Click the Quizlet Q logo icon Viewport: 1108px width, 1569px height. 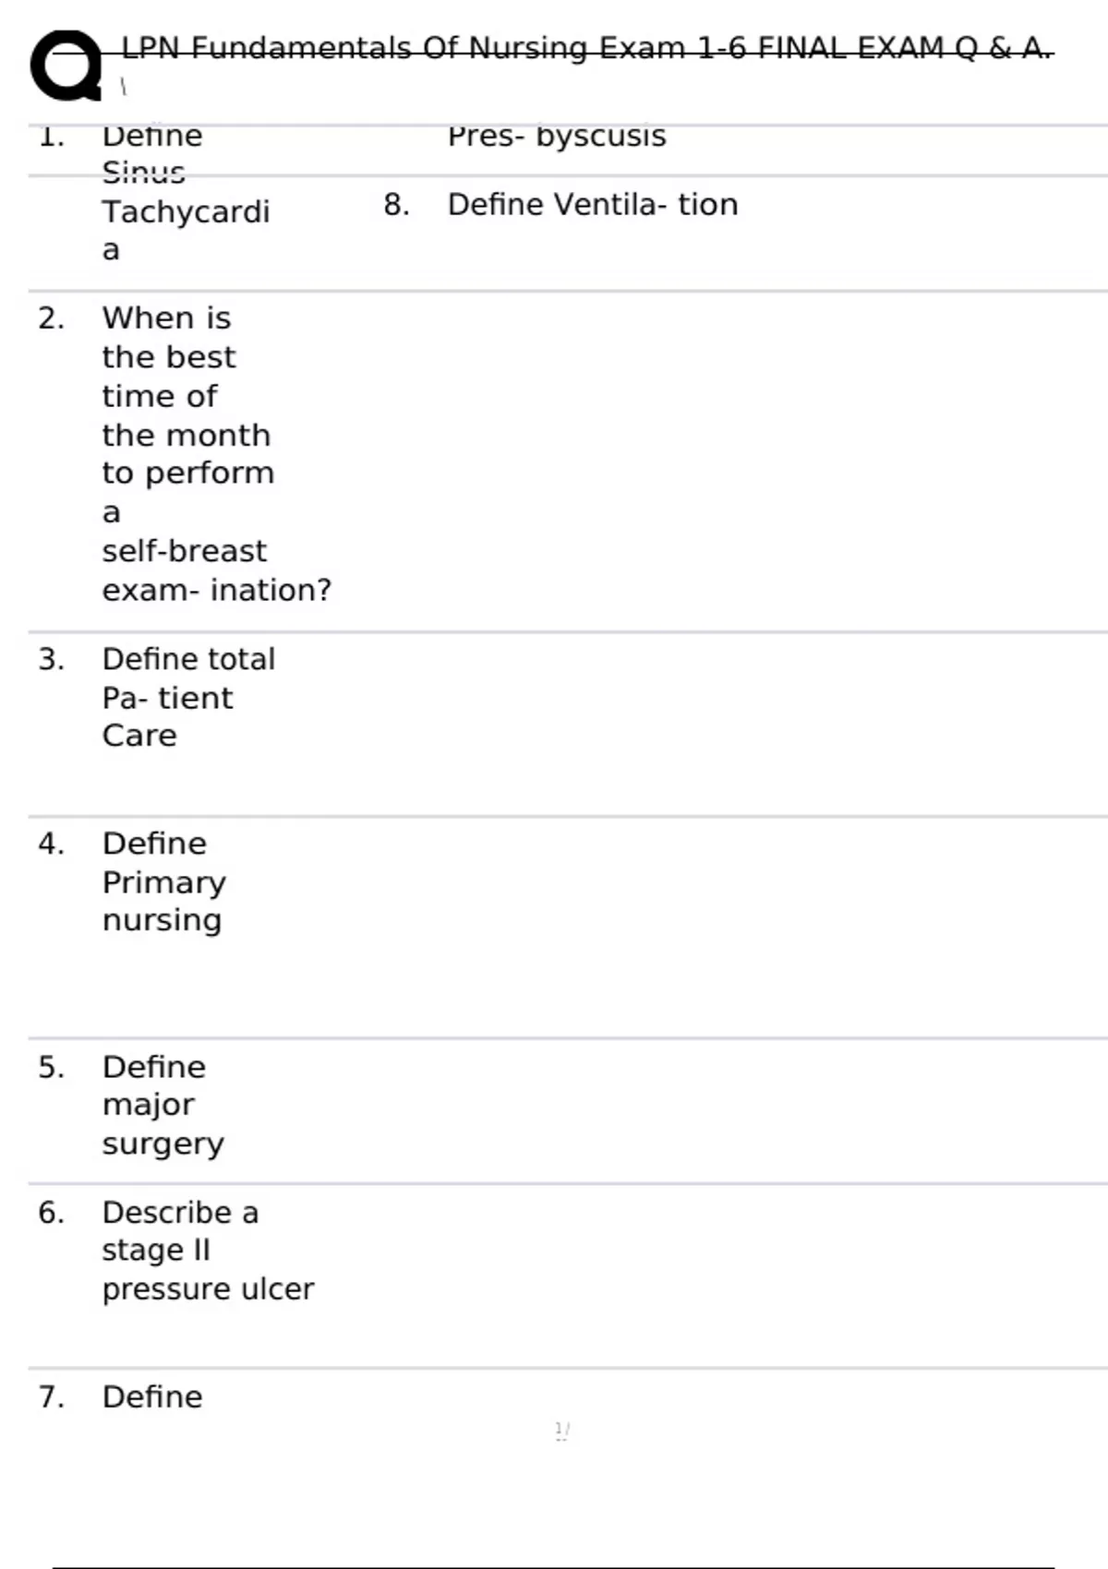66,65
